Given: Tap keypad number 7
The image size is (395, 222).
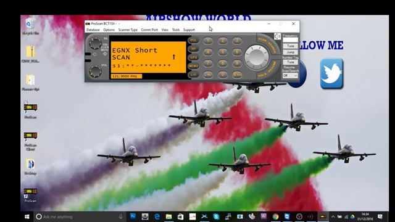Looking at the screenshot, I should (208, 63).
